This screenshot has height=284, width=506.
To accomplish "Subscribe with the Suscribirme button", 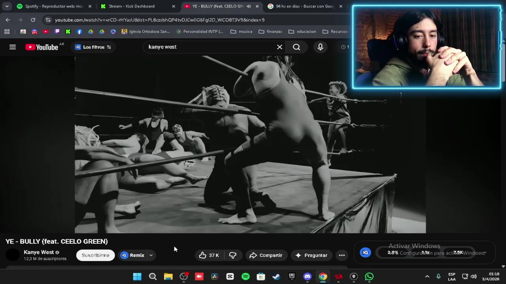I will 95,255.
